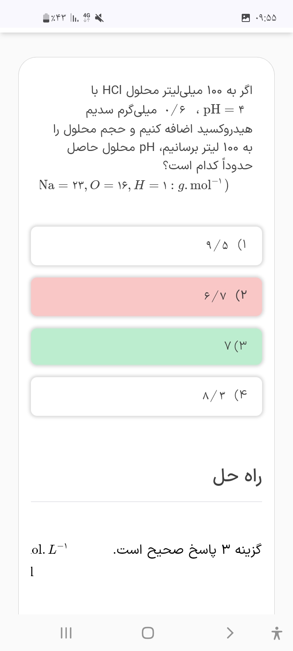Tap the 4G data indicator icon
This screenshot has width=293, height=651.
pos(86,17)
